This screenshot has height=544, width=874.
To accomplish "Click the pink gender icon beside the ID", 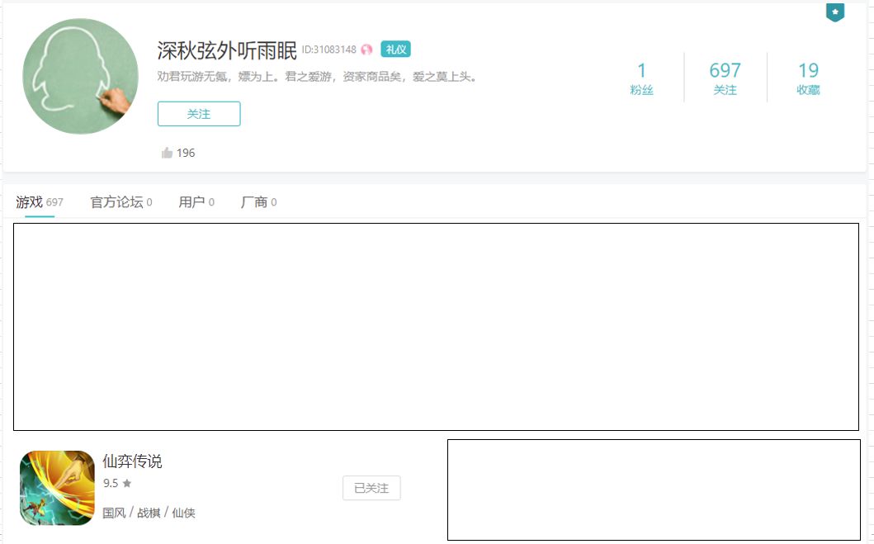I will pos(366,50).
